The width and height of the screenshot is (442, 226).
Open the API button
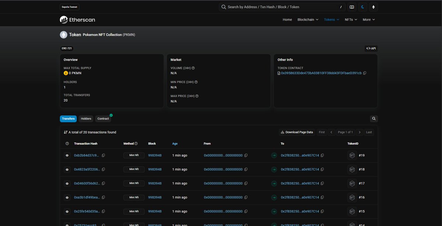coord(371,49)
